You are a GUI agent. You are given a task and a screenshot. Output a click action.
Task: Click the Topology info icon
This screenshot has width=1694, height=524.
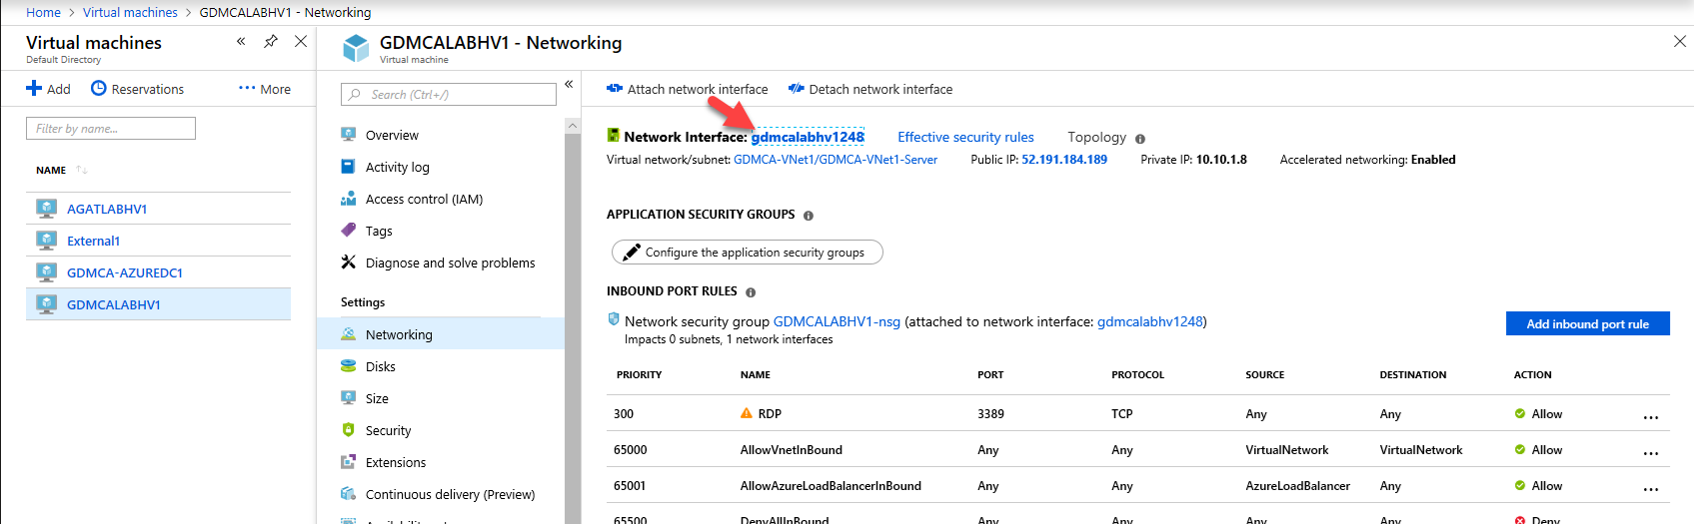(1140, 139)
